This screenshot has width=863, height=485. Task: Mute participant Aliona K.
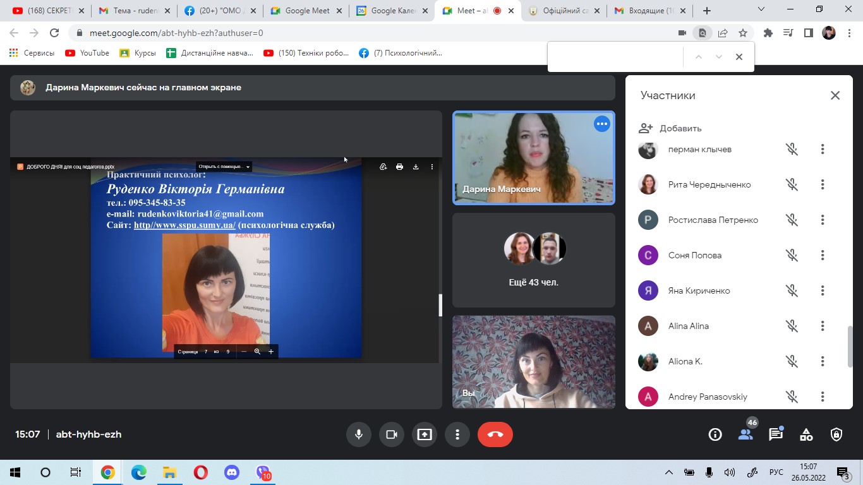[792, 361]
